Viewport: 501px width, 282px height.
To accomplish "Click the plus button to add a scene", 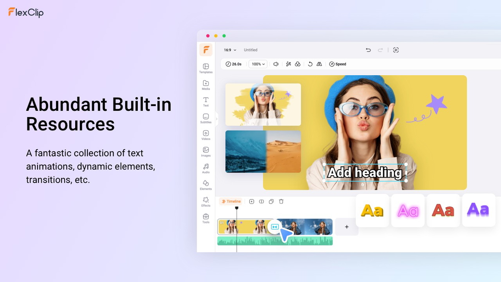I will tap(347, 227).
